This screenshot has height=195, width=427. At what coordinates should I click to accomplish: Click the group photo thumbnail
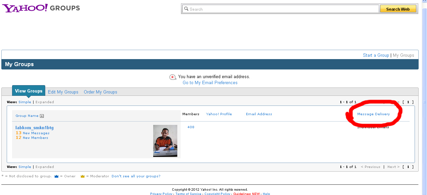point(165,141)
